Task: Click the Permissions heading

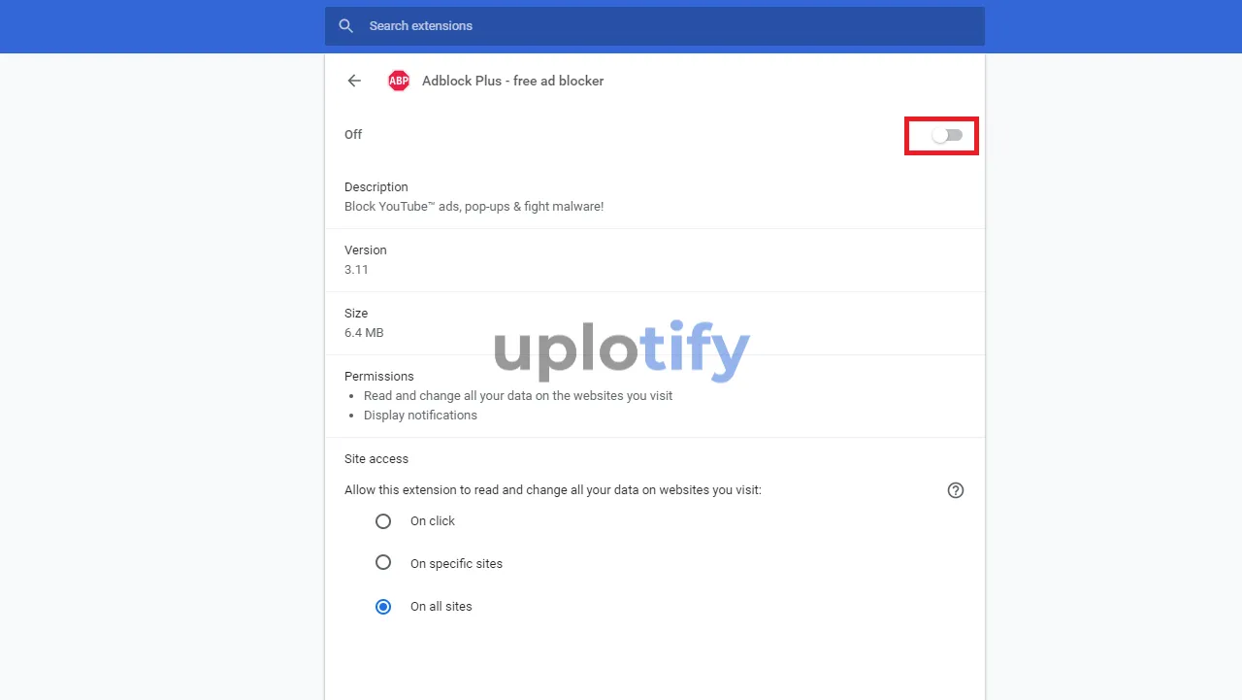Action: pyautogui.click(x=379, y=377)
